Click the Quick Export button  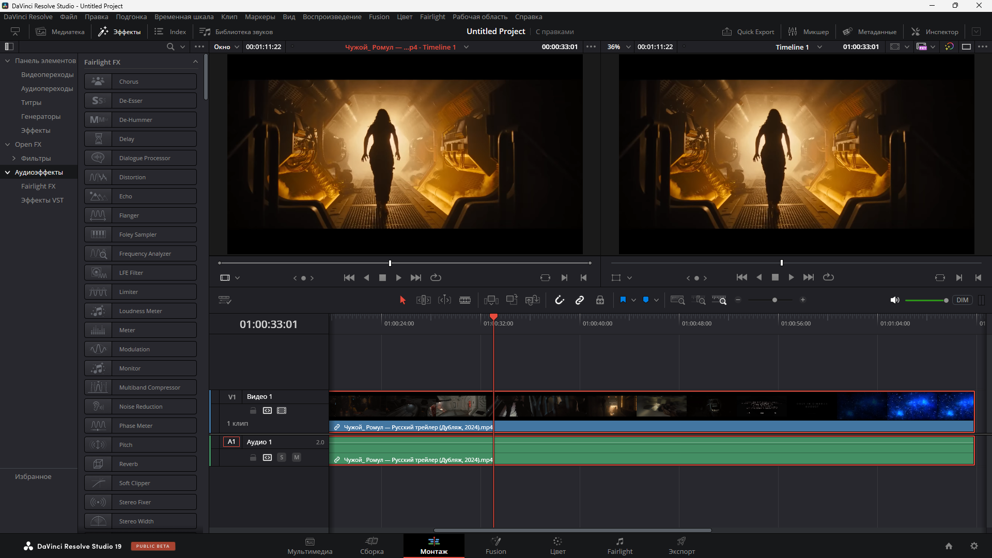point(748,32)
